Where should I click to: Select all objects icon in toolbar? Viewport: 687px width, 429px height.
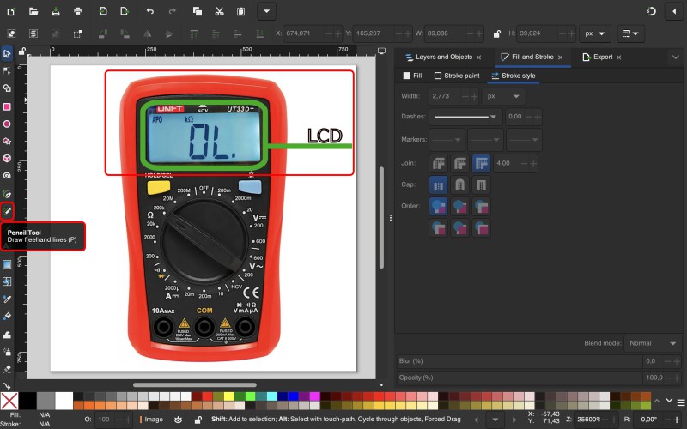(11, 33)
